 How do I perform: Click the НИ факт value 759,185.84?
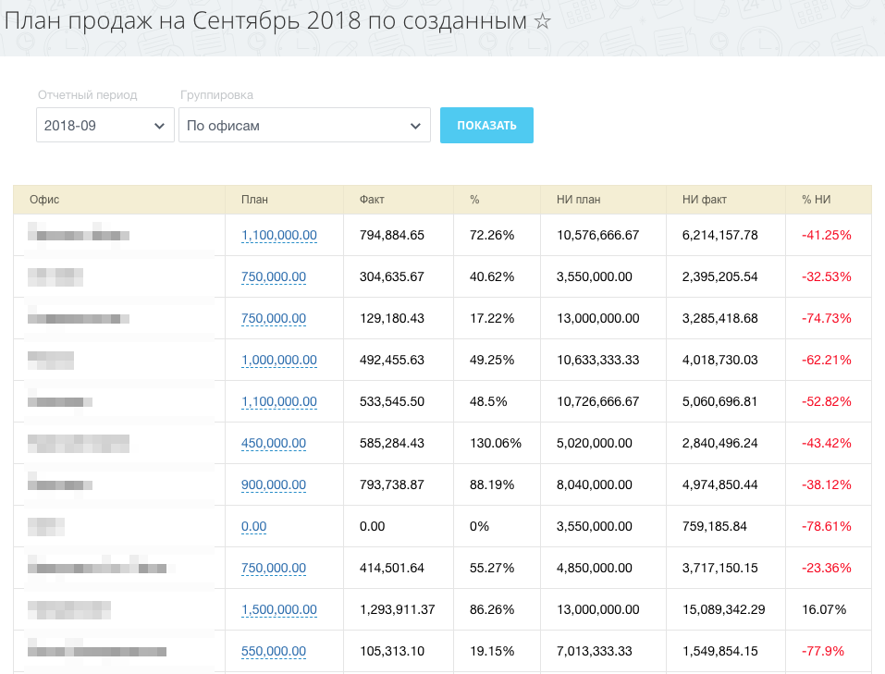click(715, 527)
